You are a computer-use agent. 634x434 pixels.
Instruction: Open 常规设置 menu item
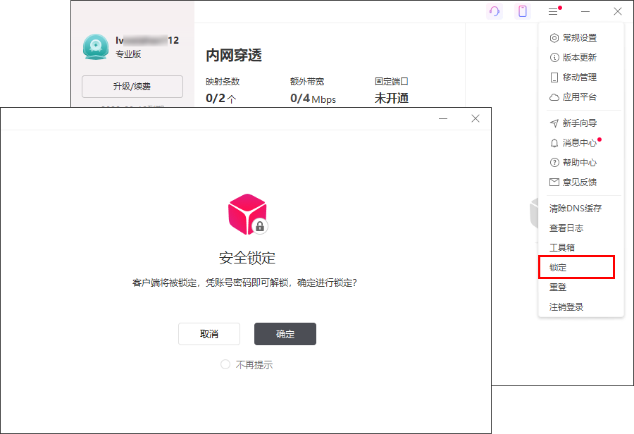581,38
